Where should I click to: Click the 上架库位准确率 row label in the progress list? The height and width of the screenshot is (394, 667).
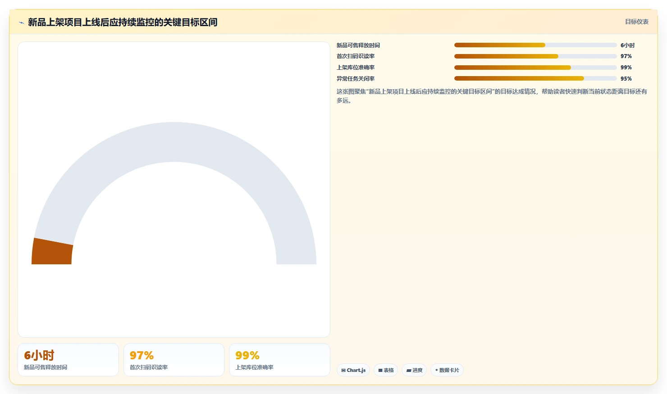coord(356,68)
